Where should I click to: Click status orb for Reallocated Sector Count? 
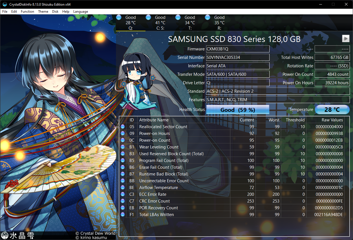pos(123,127)
